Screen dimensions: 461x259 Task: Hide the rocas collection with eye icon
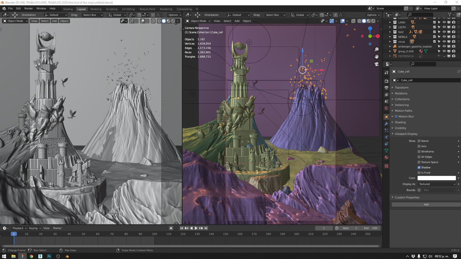pos(444,41)
